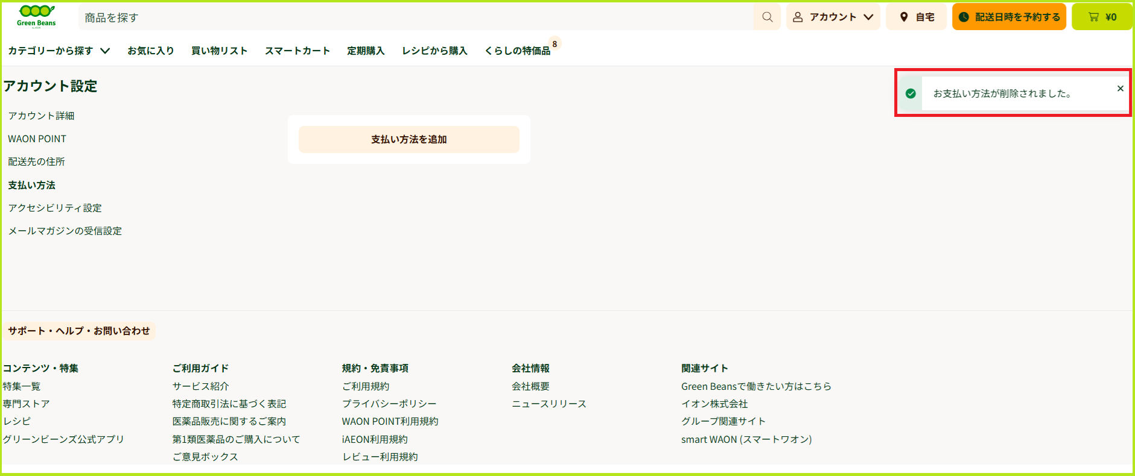
Task: Open 買い物リスト in navigation
Action: pos(220,51)
